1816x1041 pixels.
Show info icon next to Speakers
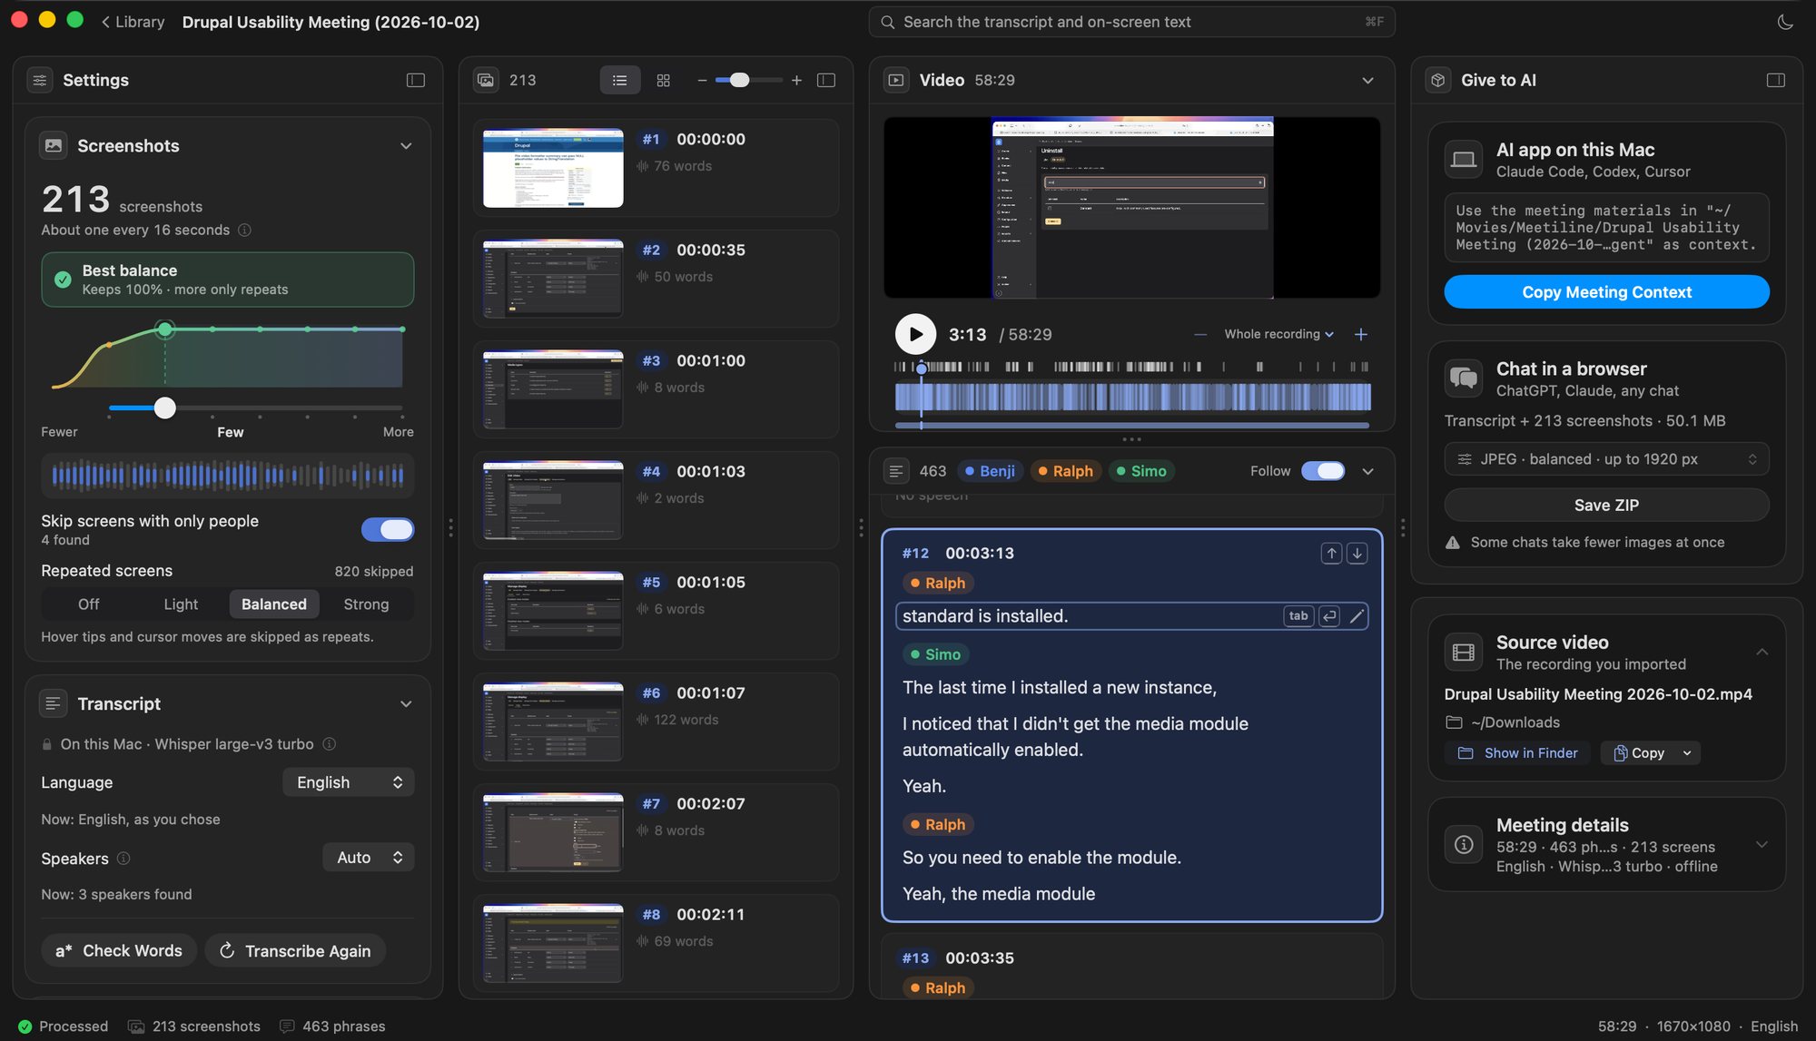[x=123, y=858]
